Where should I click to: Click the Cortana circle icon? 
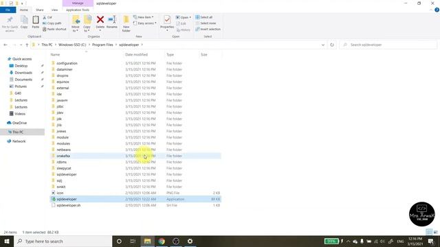[119, 241]
